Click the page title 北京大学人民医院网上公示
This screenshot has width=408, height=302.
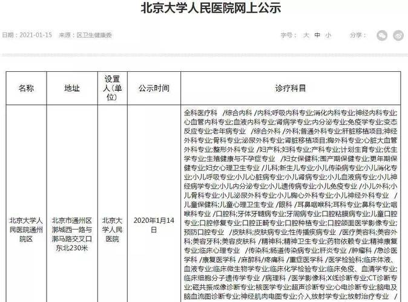211,8
